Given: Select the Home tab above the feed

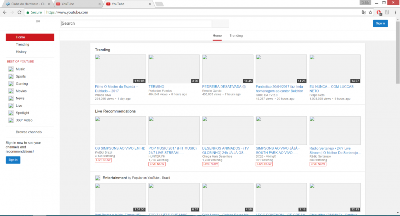Looking at the screenshot, I should pos(217,36).
